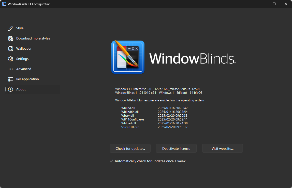
Task: Click the 2025/01/16 20:23:54 timestamp
Action: pos(173,112)
